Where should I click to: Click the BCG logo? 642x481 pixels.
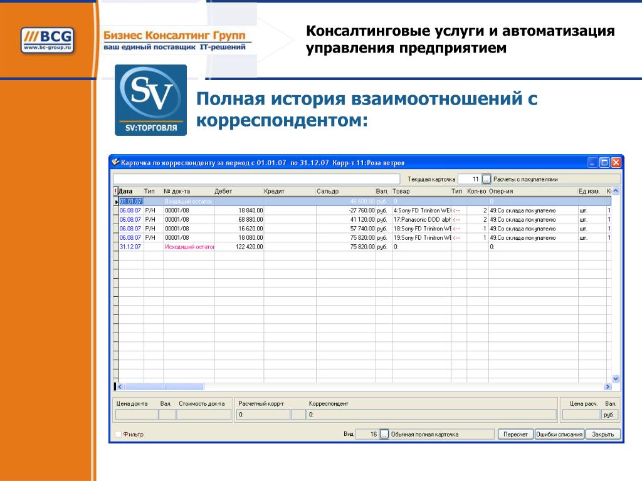(48, 40)
